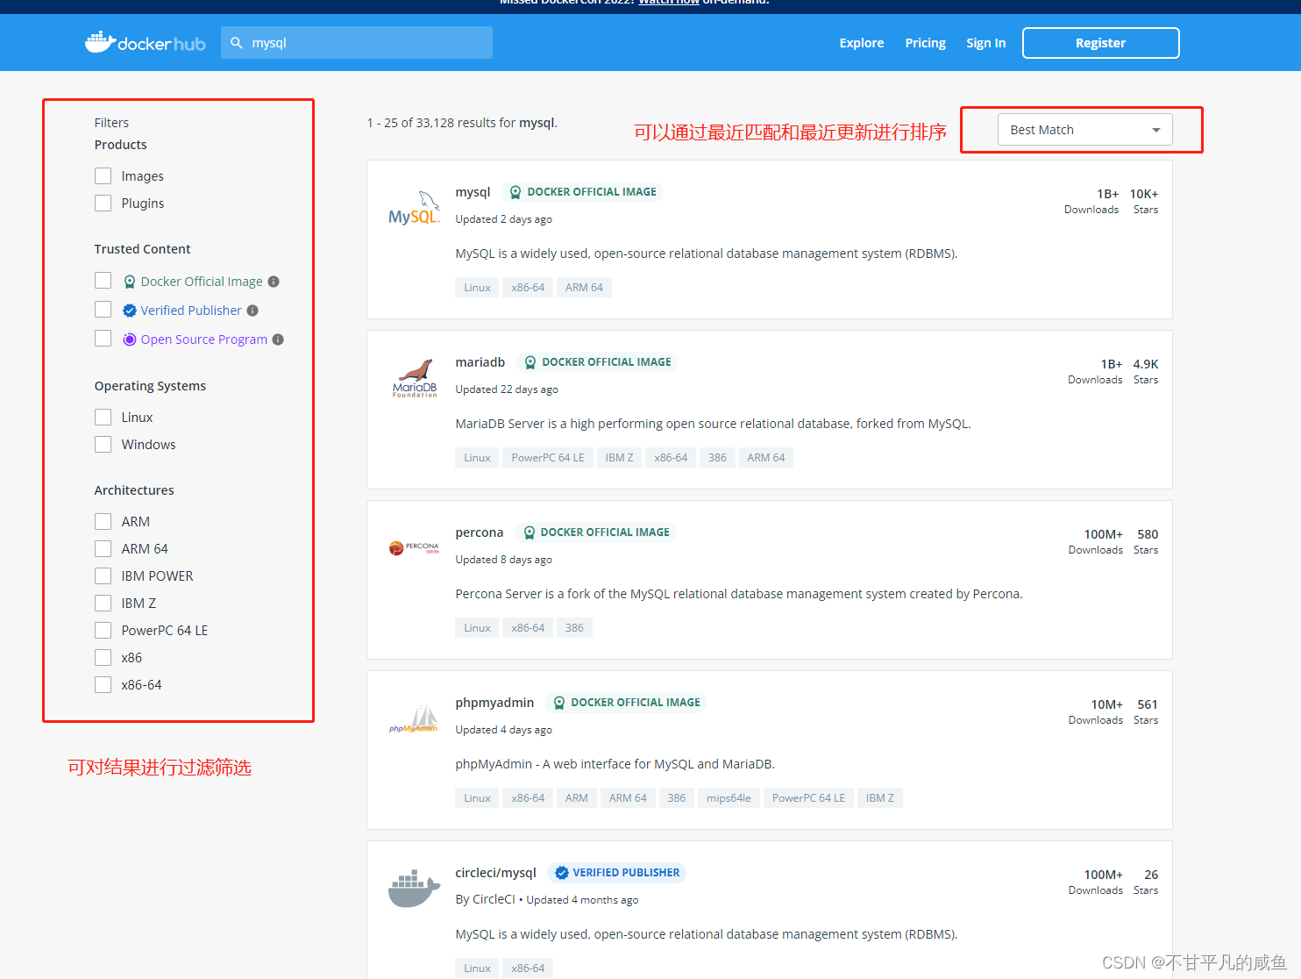Open Pricing in the top navigation
Viewport: 1301px width, 979px height.
coord(925,43)
